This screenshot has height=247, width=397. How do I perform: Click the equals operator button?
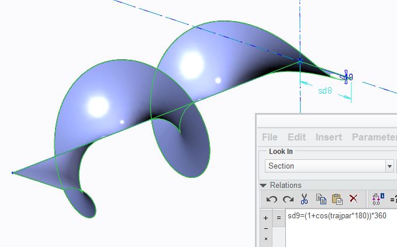(x=279, y=218)
